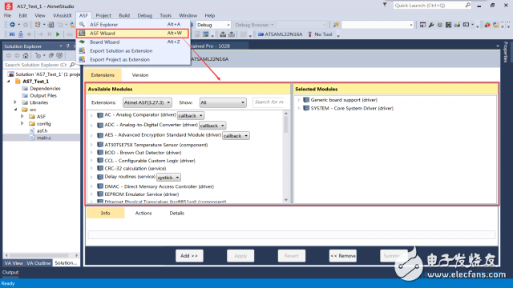Choose Board Wizard in ASF menu
This screenshot has width=513, height=288.
point(105,42)
